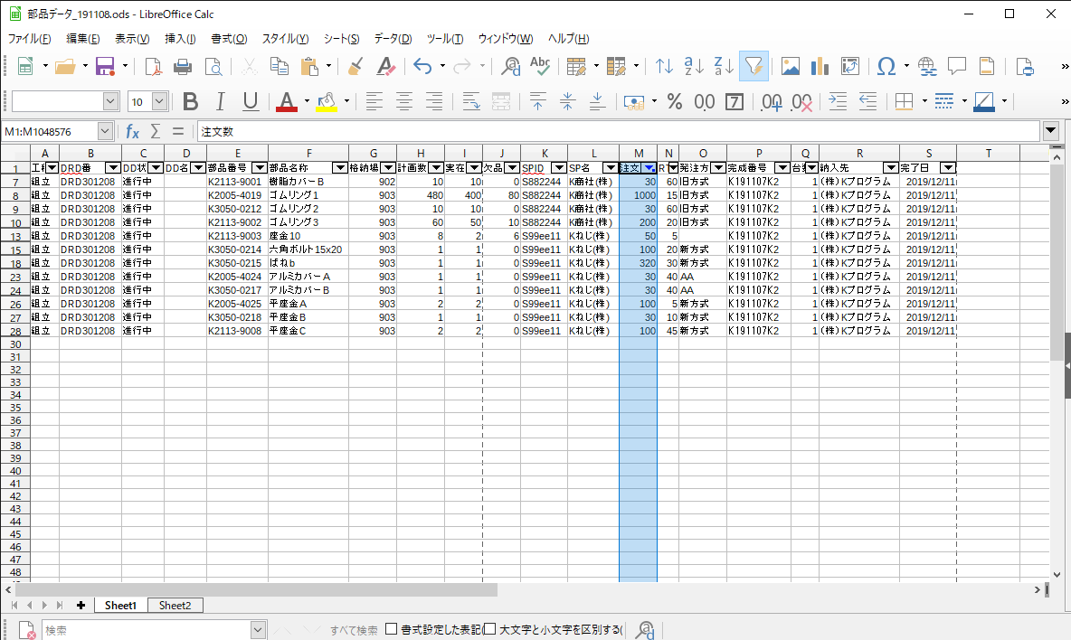Open filter dropdown for 完了日 column
Screen dimensions: 1071x640
947,168
